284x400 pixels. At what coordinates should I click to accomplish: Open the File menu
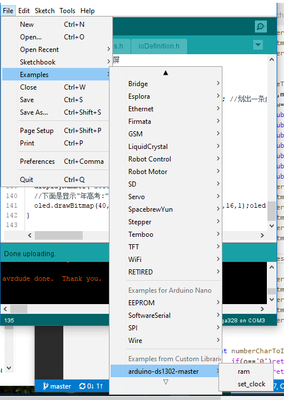(x=8, y=11)
